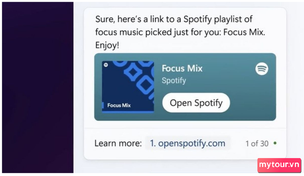Click the word Enjoy! in the chat reply
The image size is (304, 176).
coord(107,45)
